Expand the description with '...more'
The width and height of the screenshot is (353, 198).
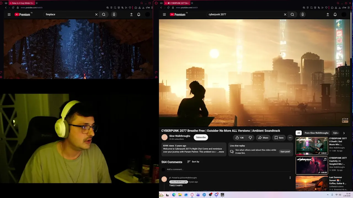(x=221, y=152)
